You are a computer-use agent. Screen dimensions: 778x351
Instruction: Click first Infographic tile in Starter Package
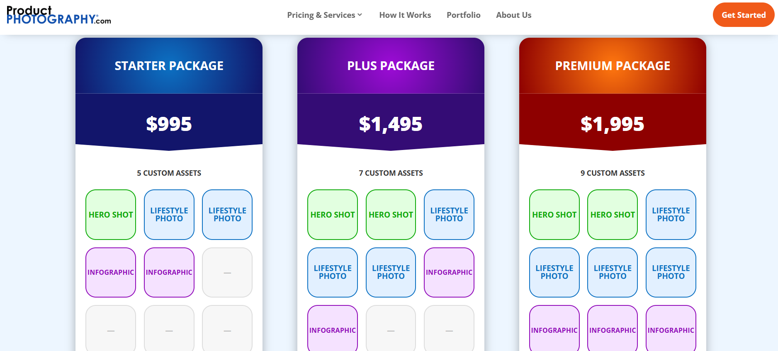tap(111, 272)
